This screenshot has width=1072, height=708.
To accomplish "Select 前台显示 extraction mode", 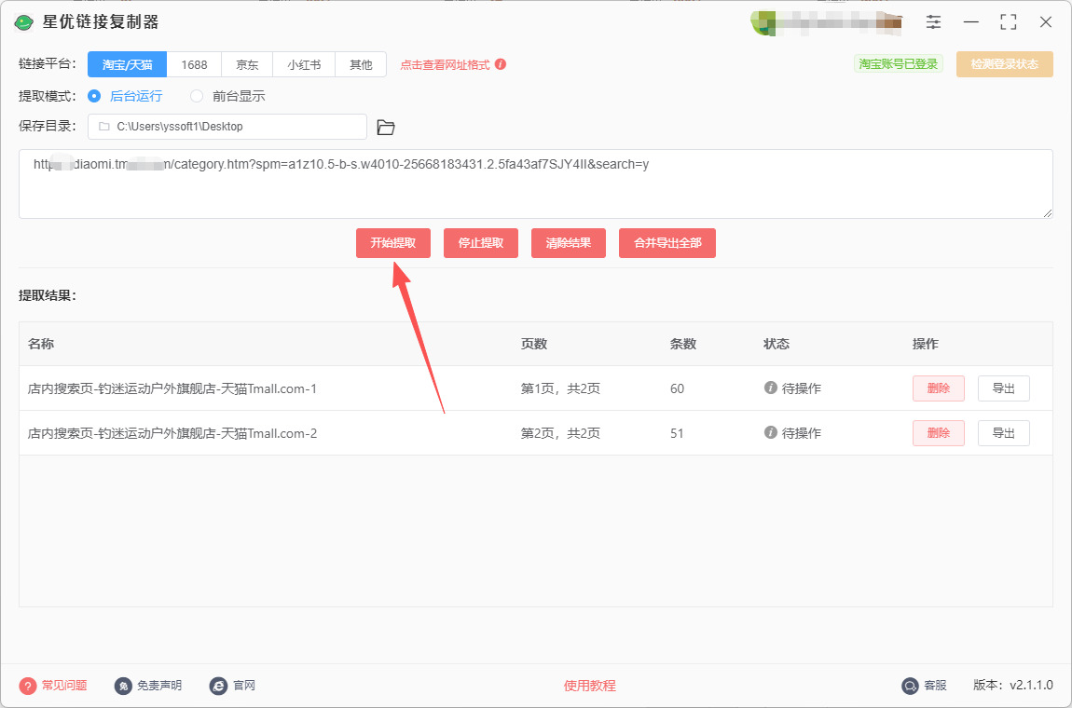I will point(227,96).
